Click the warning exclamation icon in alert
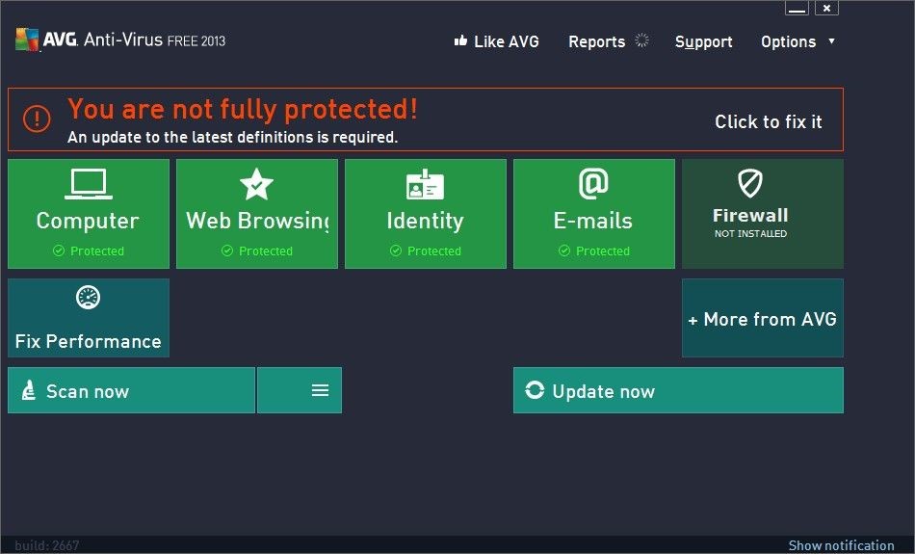This screenshot has height=554, width=915. [x=37, y=119]
